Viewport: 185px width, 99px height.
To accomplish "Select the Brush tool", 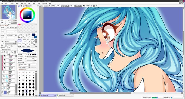I will click(x=29, y=41).
